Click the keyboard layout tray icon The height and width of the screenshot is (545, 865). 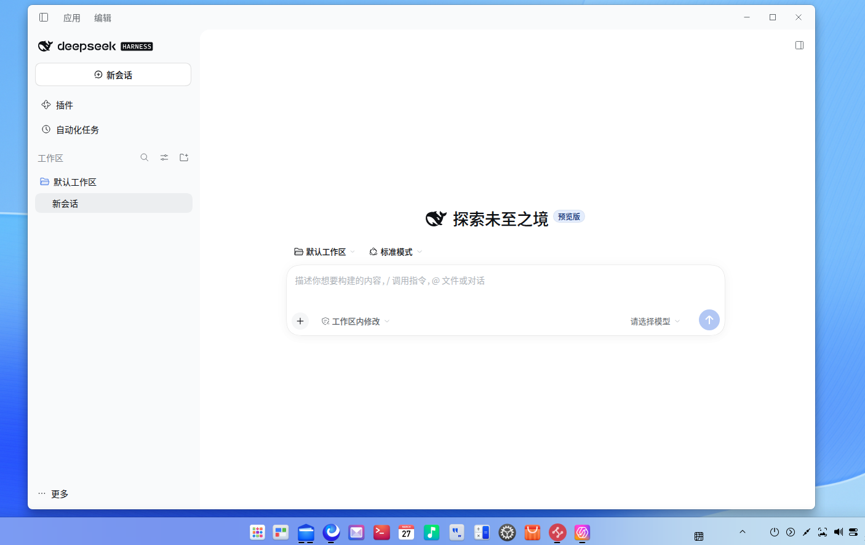click(x=699, y=536)
